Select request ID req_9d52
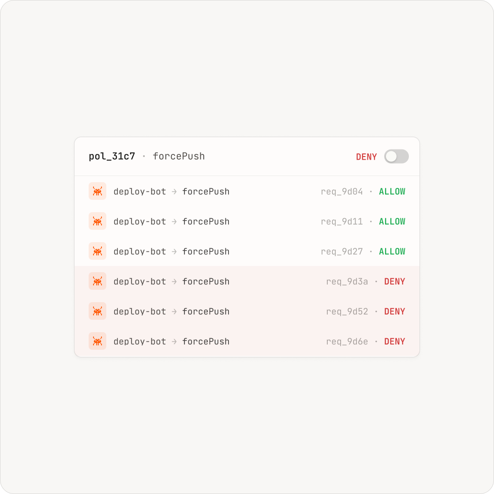The height and width of the screenshot is (494, 494). pyautogui.click(x=347, y=311)
